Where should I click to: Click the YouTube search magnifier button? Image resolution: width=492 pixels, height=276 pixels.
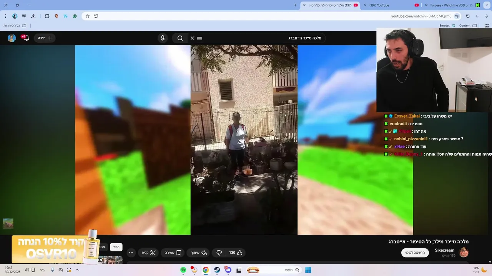pyautogui.click(x=180, y=38)
